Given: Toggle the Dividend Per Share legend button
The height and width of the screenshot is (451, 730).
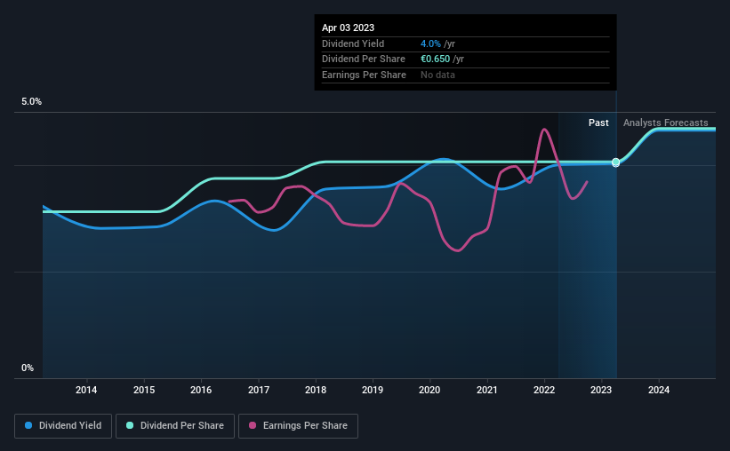Looking at the screenshot, I should coord(175,426).
